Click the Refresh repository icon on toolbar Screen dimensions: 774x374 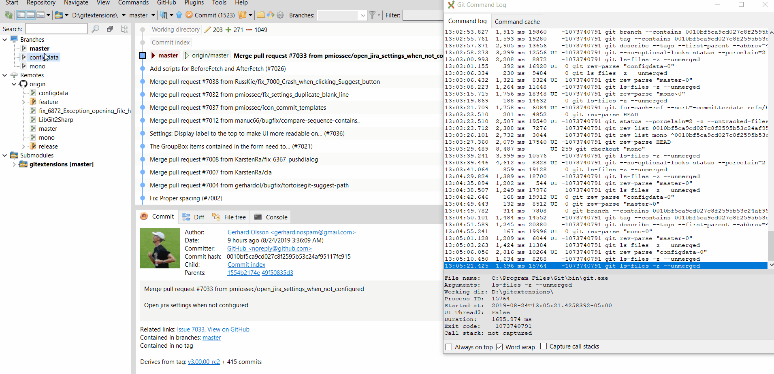(9, 15)
